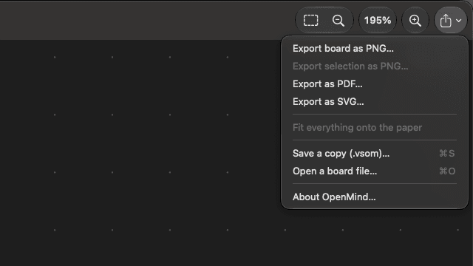Zoom in with the plus magnifier

click(x=415, y=21)
